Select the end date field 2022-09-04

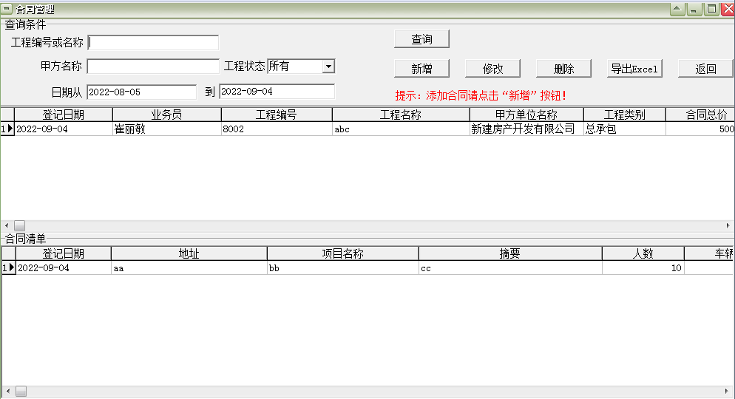tap(277, 92)
